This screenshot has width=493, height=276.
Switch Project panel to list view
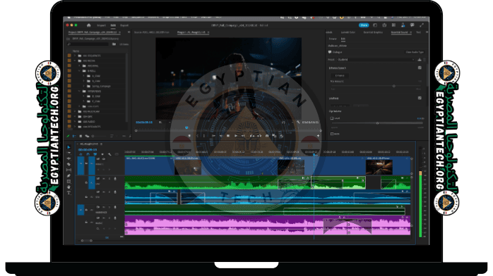pos(75,136)
